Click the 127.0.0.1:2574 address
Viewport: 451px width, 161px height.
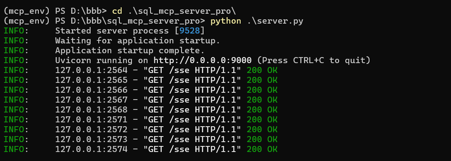pyautogui.click(x=91, y=149)
